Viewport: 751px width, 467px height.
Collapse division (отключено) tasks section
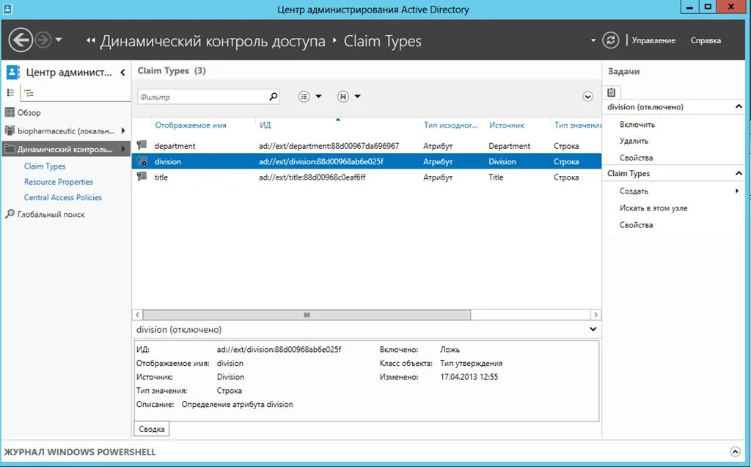pyautogui.click(x=739, y=106)
